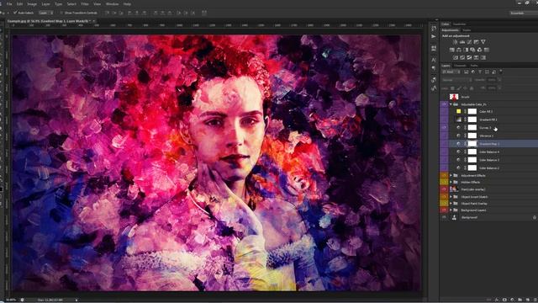Filter layers by type layers icon

pos(480,72)
